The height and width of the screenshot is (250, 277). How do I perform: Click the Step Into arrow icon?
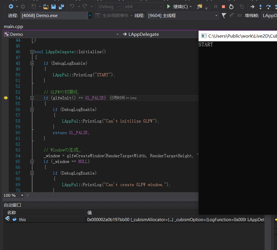click(x=260, y=6)
